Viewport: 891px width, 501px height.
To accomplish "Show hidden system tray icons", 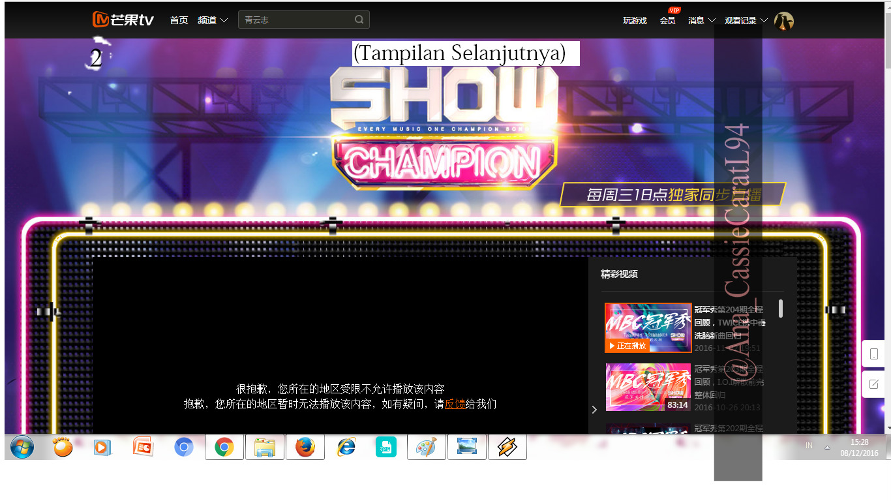I will click(x=827, y=448).
